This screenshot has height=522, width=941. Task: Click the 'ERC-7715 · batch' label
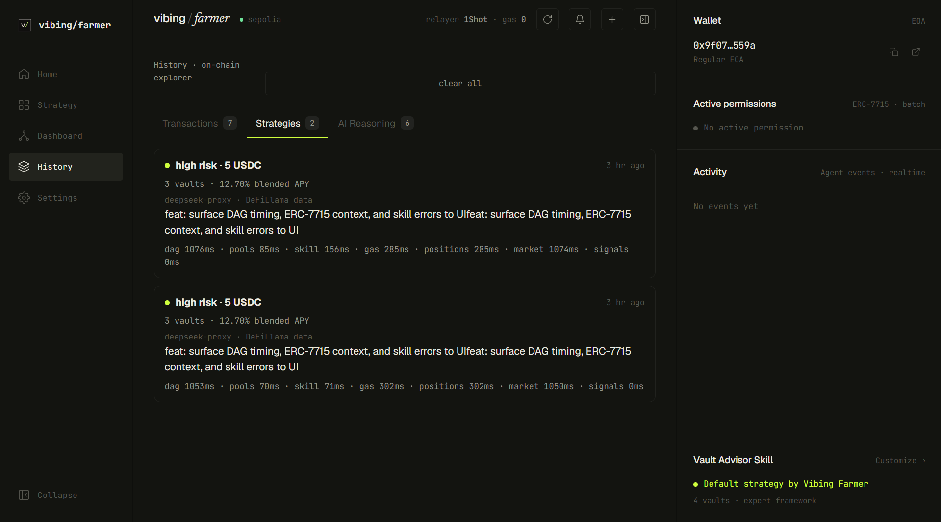click(889, 104)
